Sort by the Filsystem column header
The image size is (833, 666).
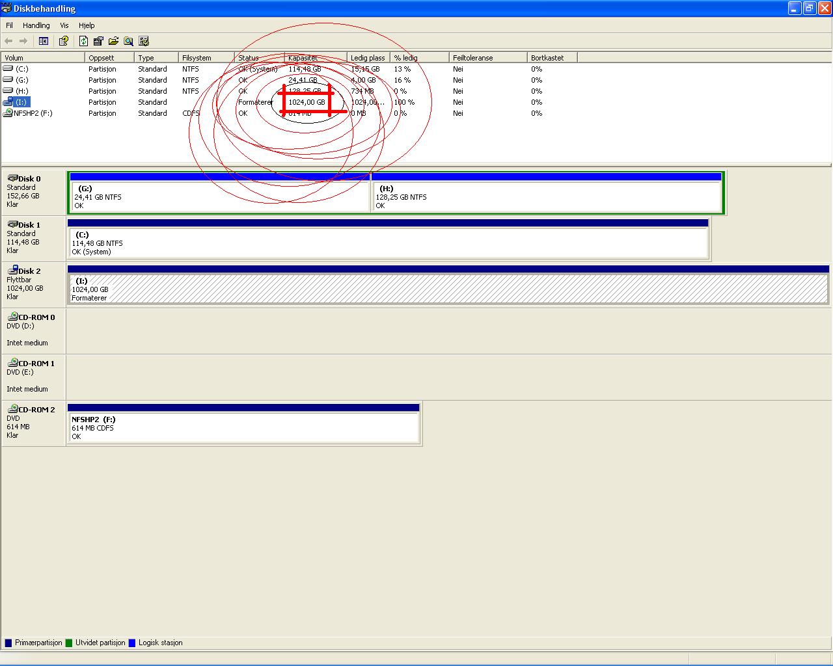(x=206, y=58)
